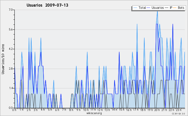
Task: Click the '20 h' x-axis label
Action: (157, 110)
